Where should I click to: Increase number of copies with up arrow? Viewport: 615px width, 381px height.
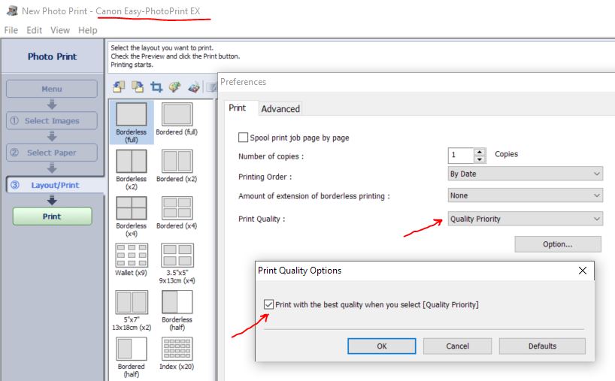point(480,152)
